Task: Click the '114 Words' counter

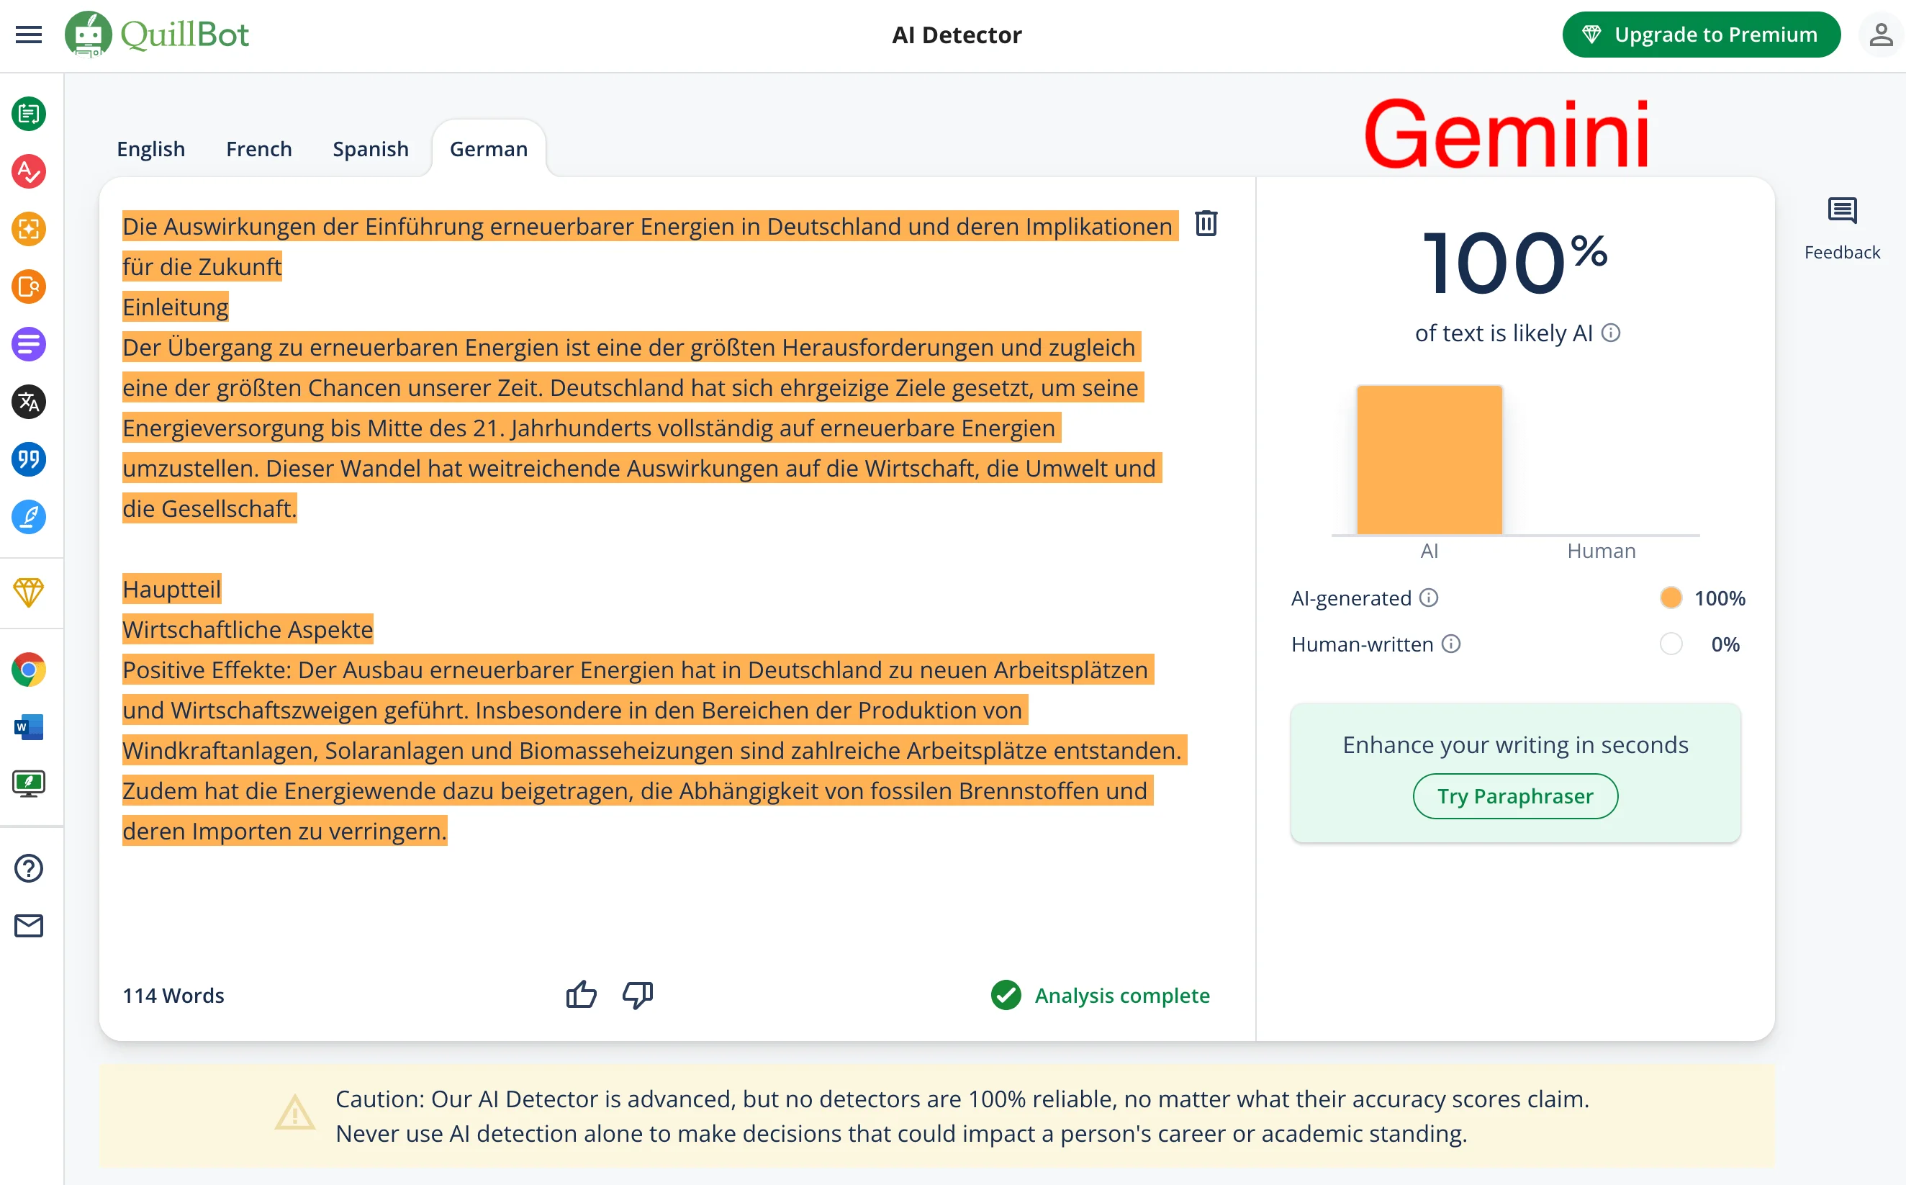Action: click(x=173, y=996)
